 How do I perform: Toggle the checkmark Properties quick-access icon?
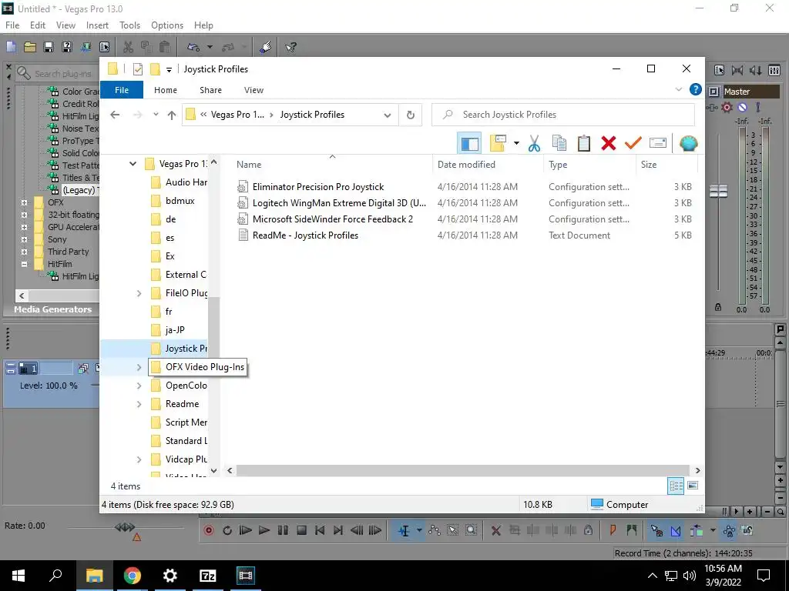138,69
